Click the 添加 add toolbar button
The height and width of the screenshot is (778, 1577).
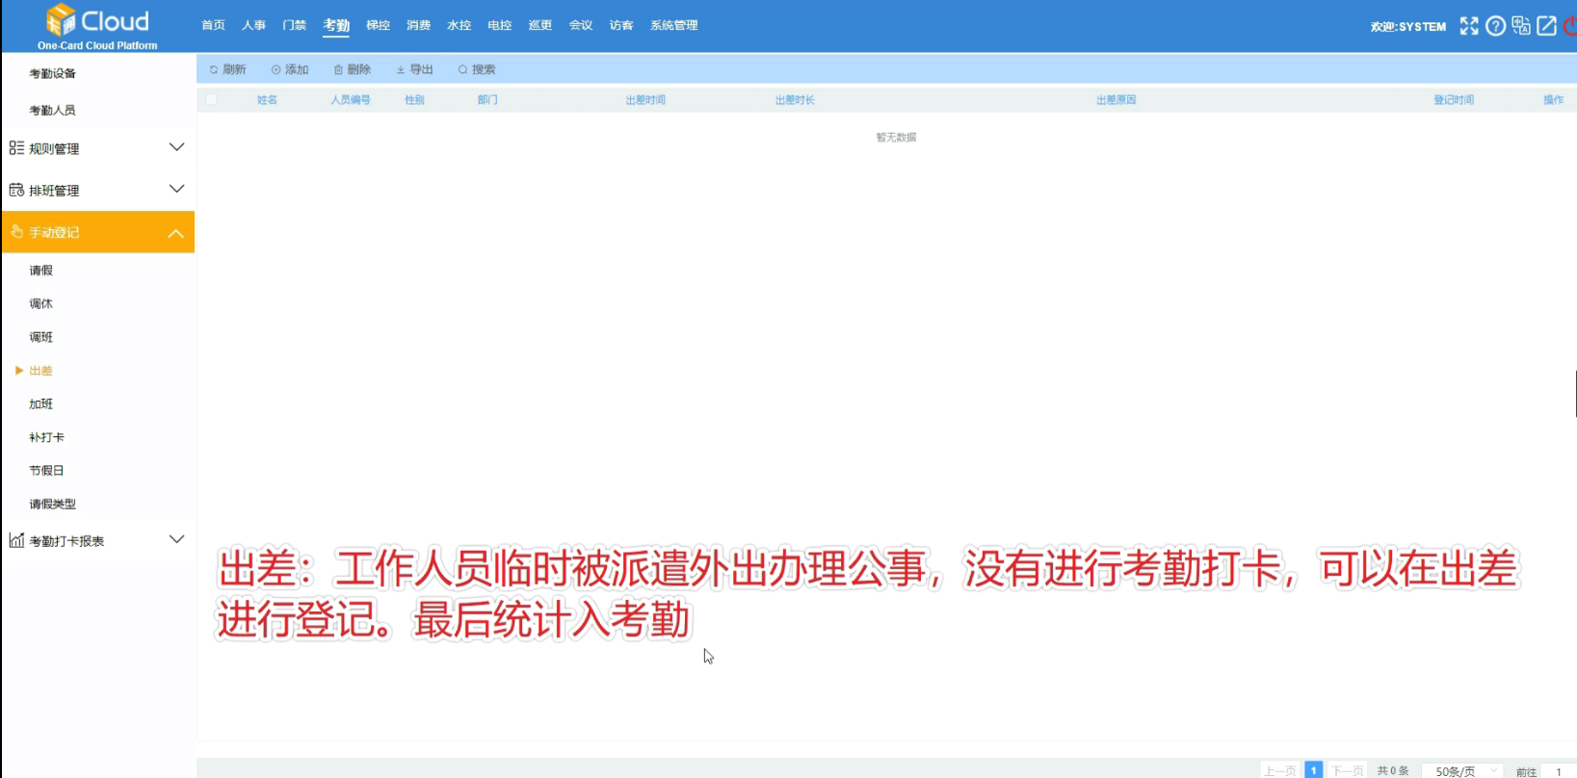point(290,69)
